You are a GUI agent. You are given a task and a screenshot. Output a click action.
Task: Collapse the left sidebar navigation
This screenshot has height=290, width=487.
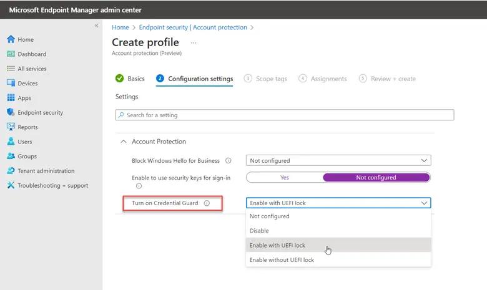tap(96, 26)
